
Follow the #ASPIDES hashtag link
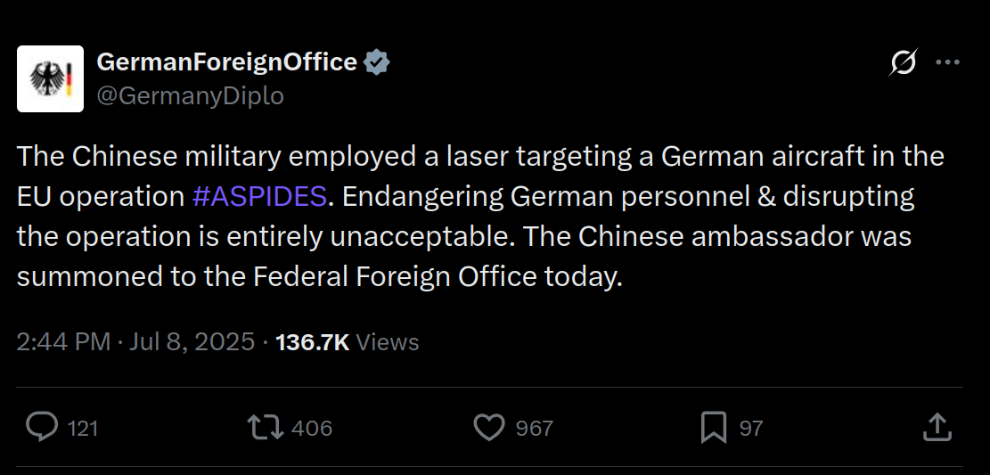tap(259, 197)
